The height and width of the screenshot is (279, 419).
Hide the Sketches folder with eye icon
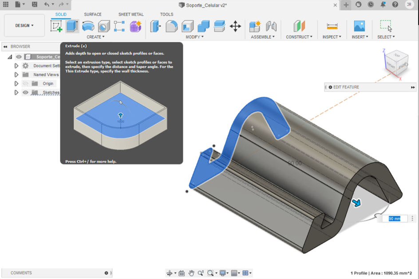tap(25, 92)
